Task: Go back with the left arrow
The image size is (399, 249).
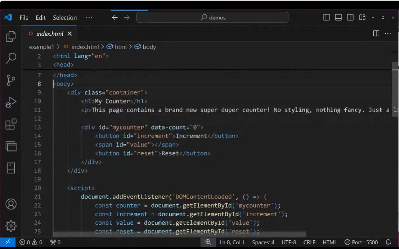Action: click(x=115, y=18)
